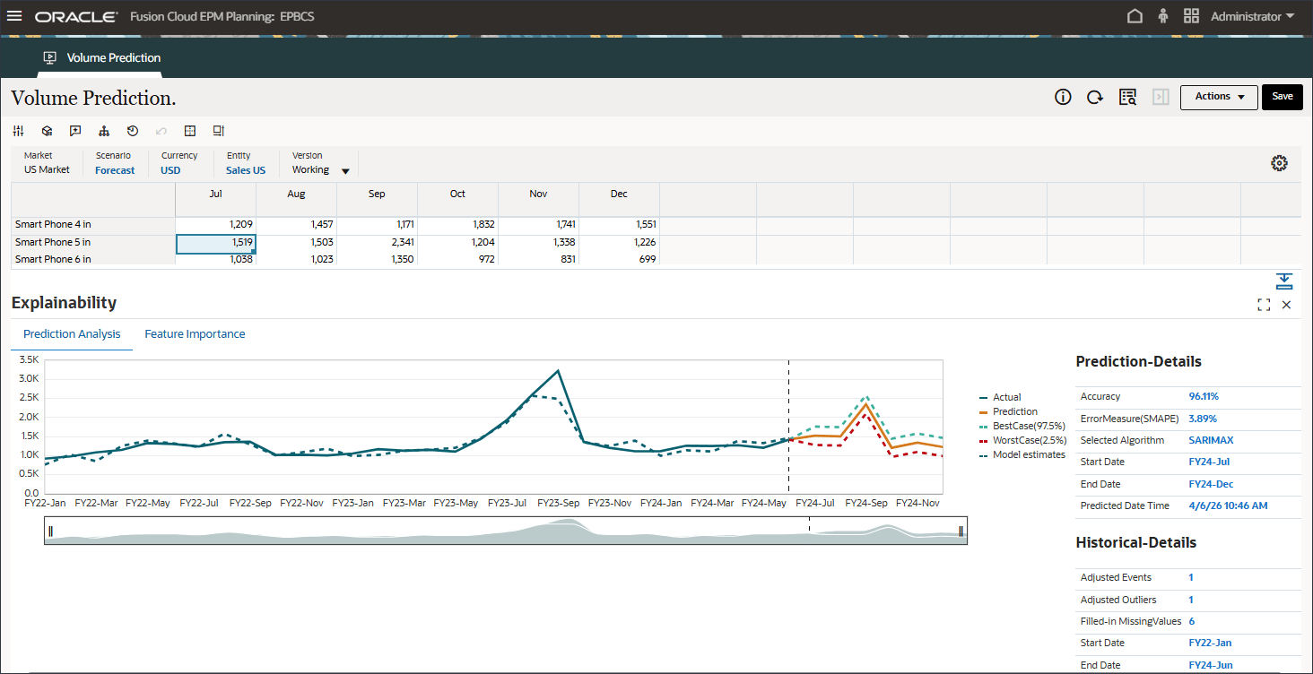This screenshot has width=1313, height=674.
Task: Click the USD currency link
Action: coord(170,170)
